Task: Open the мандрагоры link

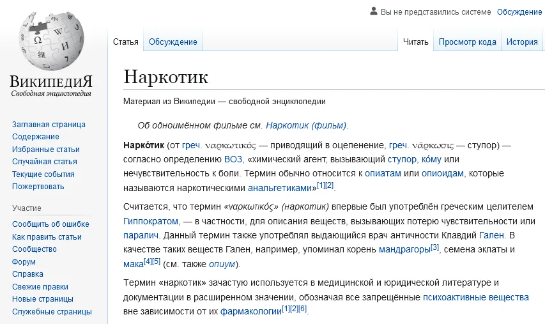Action: [404, 250]
